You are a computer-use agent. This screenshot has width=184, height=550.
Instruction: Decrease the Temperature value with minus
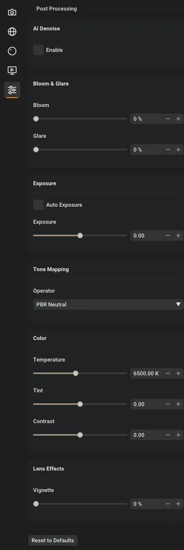pyautogui.click(x=168, y=373)
